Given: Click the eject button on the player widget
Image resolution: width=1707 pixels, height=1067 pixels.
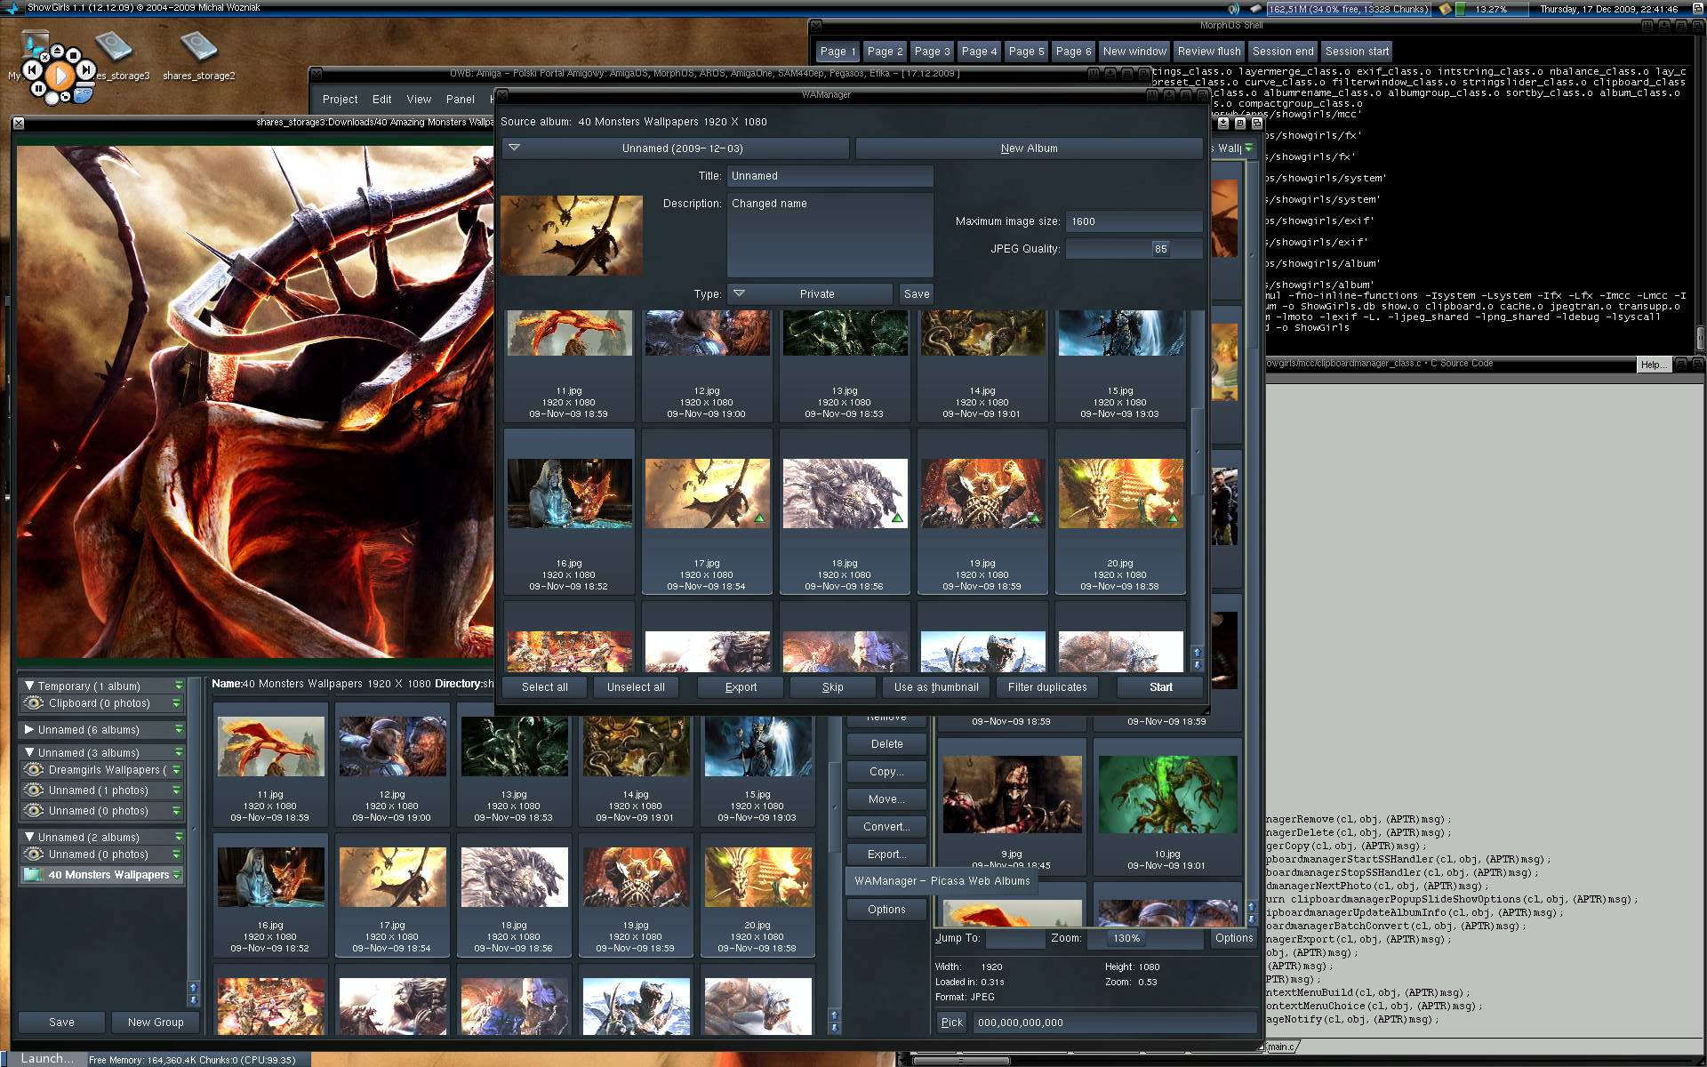Looking at the screenshot, I should tap(57, 51).
